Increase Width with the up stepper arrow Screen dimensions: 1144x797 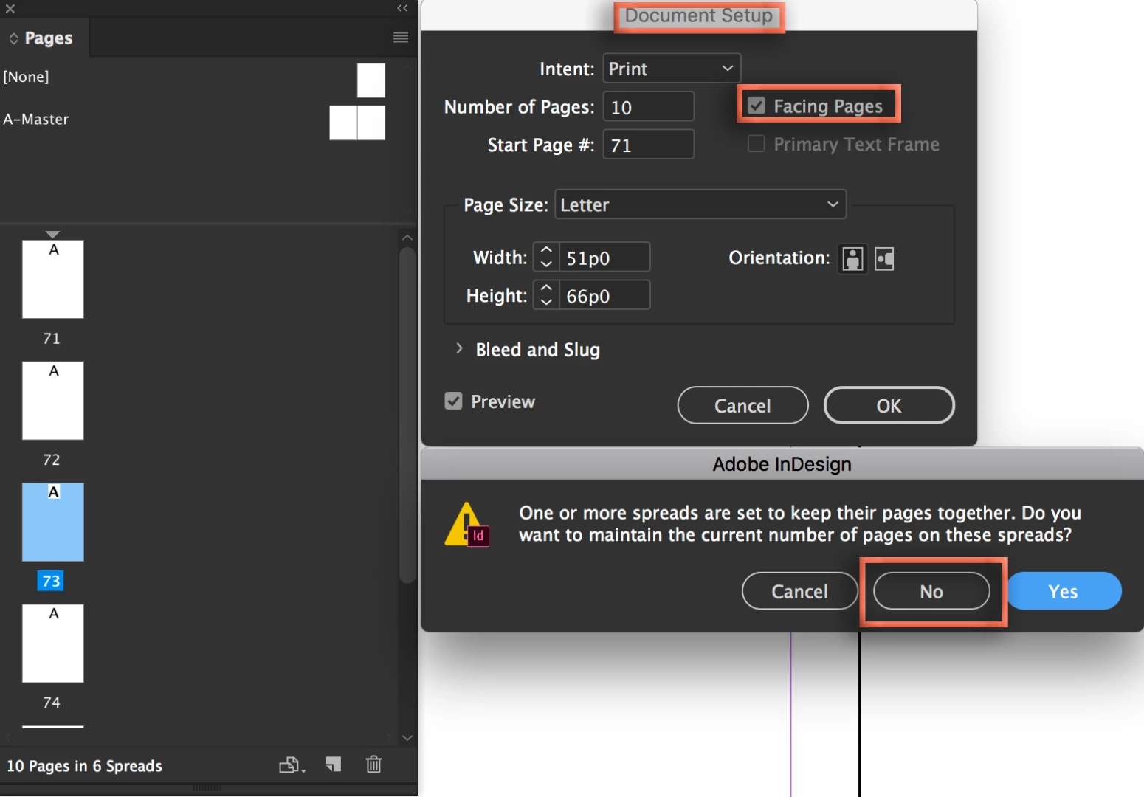click(x=546, y=250)
